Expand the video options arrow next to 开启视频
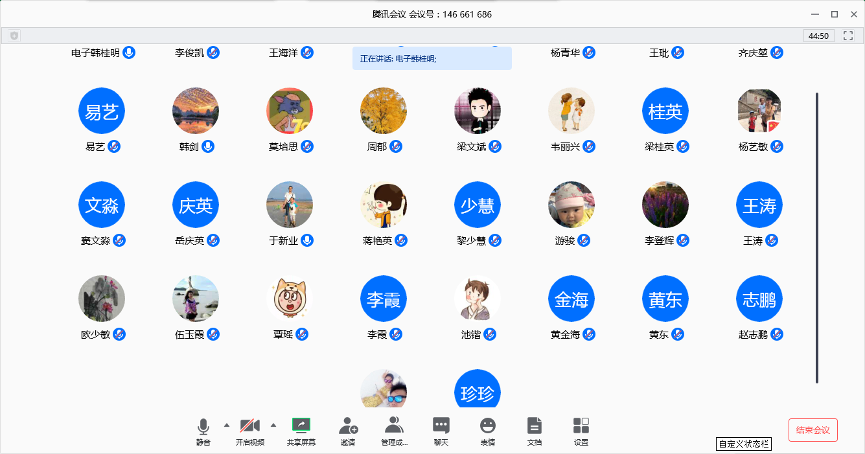The image size is (865, 454). pyautogui.click(x=273, y=425)
